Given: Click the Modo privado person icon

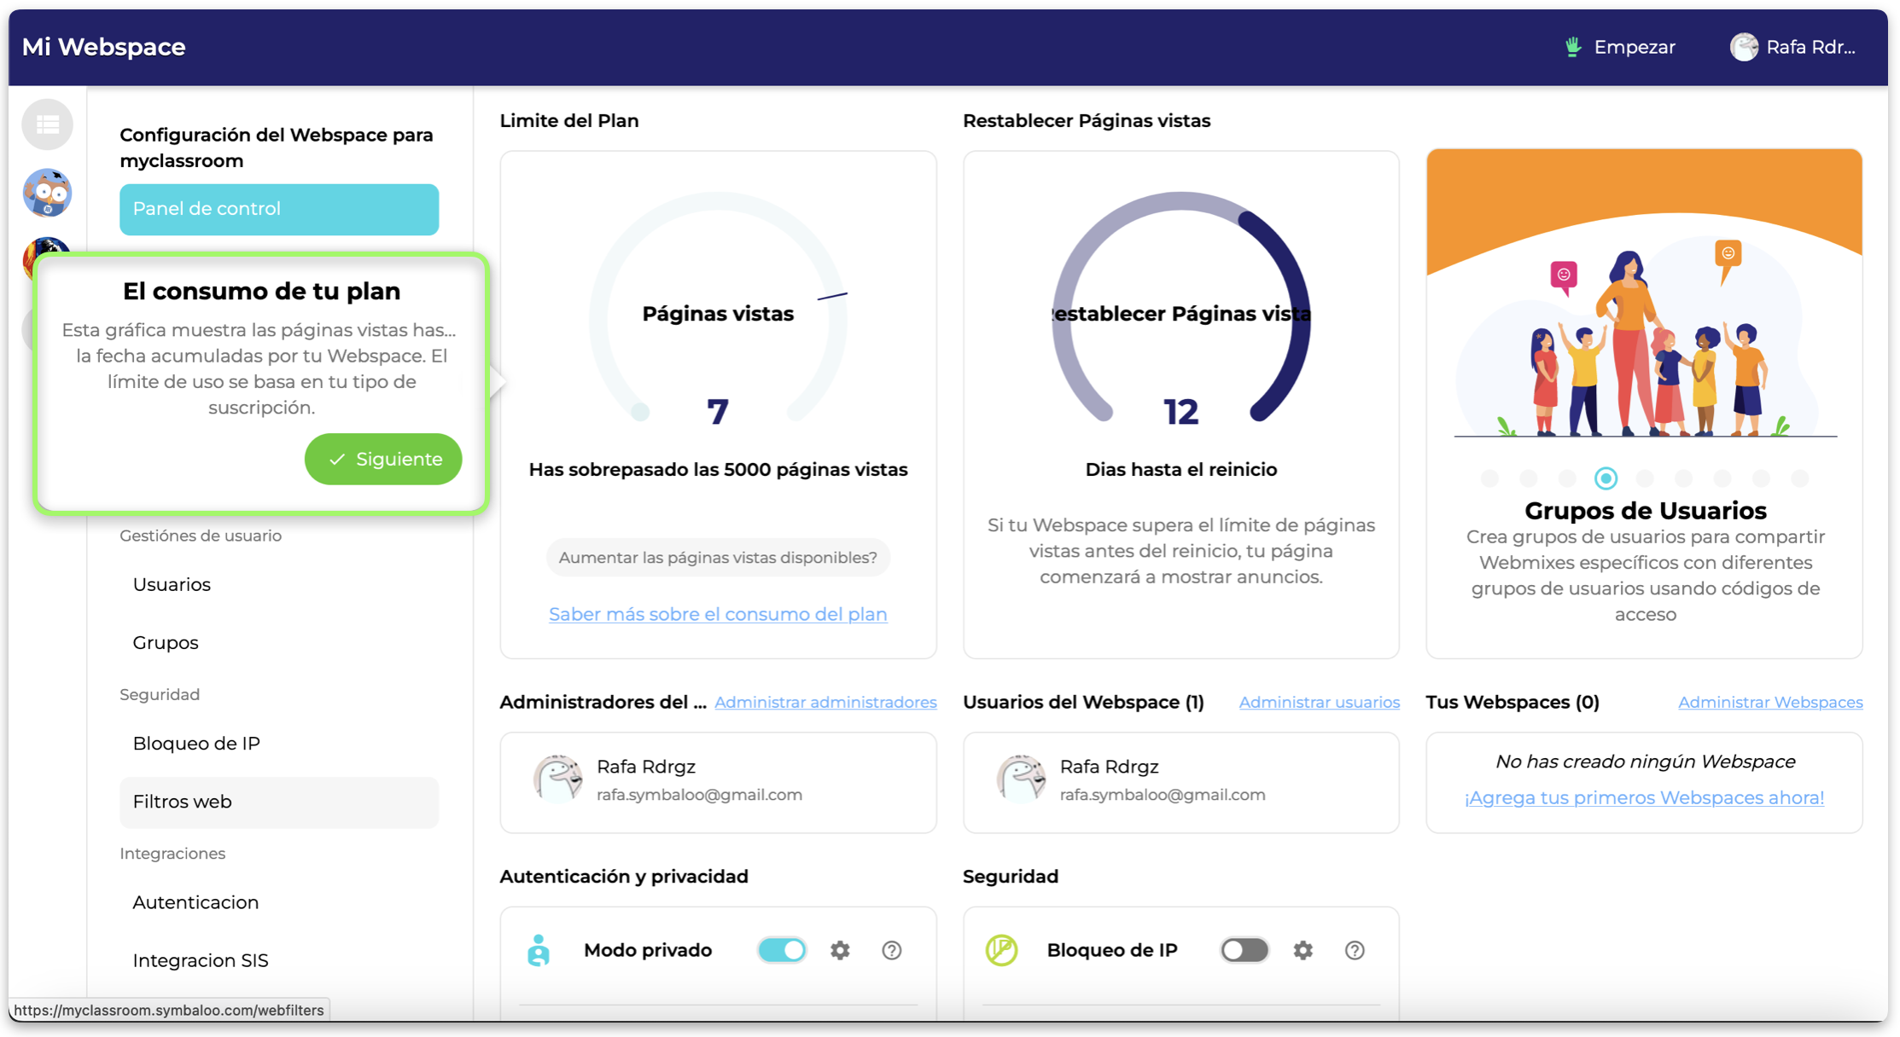Looking at the screenshot, I should [x=539, y=950].
